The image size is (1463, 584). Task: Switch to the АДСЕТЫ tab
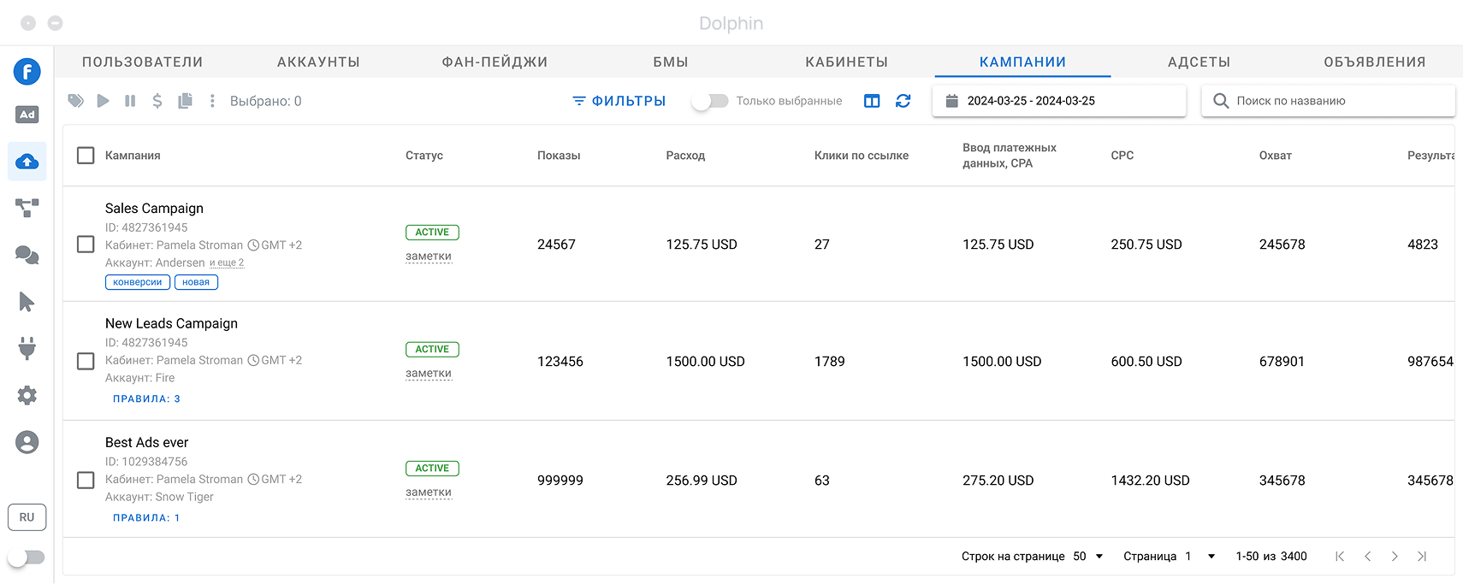pos(1199,62)
